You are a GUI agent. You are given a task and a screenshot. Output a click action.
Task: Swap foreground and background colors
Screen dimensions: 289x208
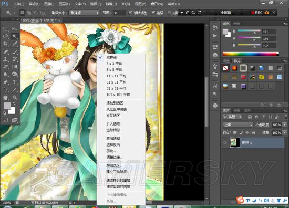tap(14, 103)
